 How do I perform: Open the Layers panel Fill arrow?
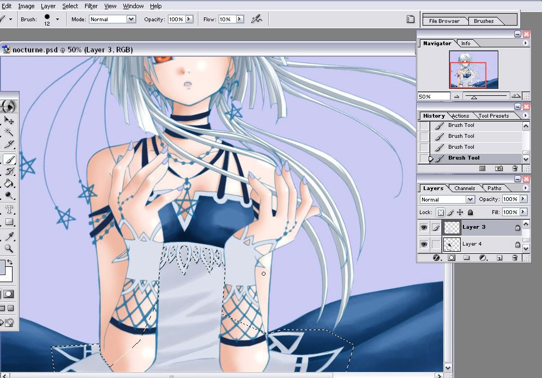[x=523, y=212]
